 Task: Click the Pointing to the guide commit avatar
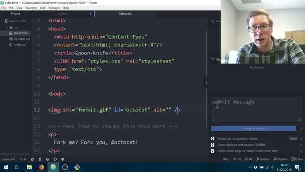pyautogui.click(x=213, y=139)
